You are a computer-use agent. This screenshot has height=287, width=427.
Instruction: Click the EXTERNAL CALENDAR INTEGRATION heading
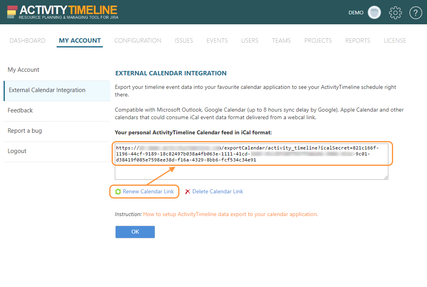171,73
